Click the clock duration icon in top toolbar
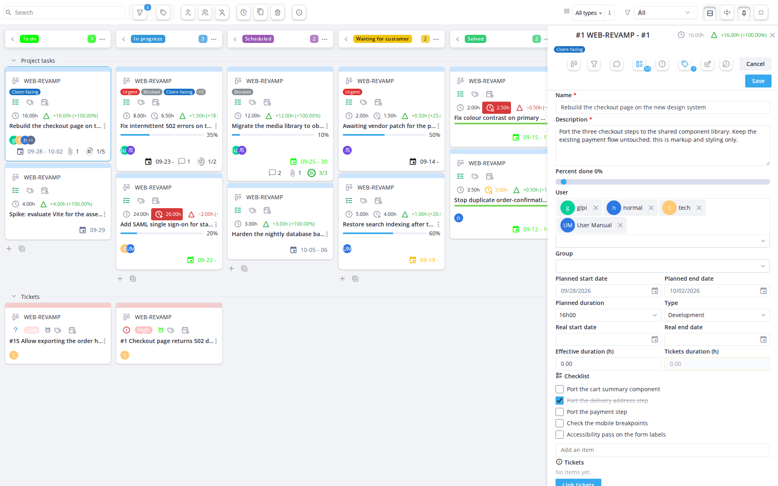 [244, 13]
